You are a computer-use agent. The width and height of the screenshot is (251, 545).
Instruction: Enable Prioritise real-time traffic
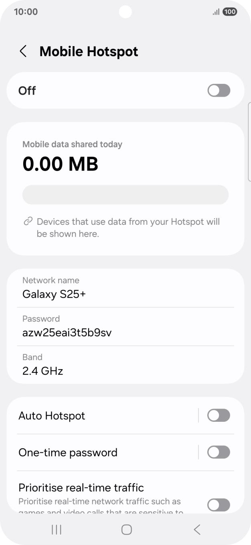coord(218,505)
